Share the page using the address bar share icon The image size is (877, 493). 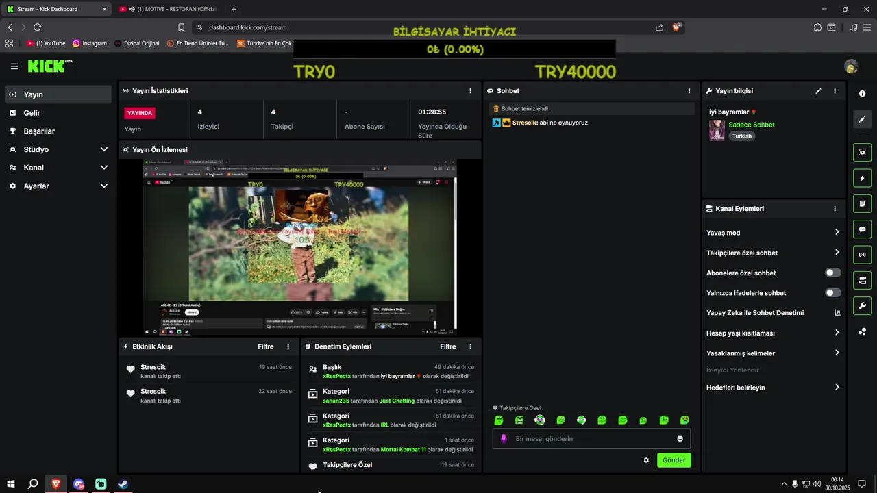(x=659, y=27)
